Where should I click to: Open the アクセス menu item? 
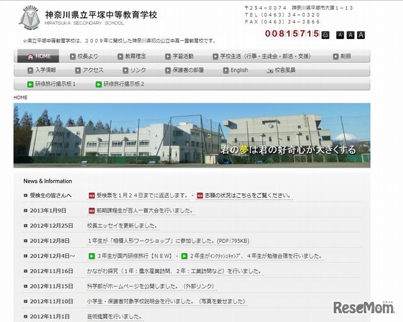pos(89,70)
